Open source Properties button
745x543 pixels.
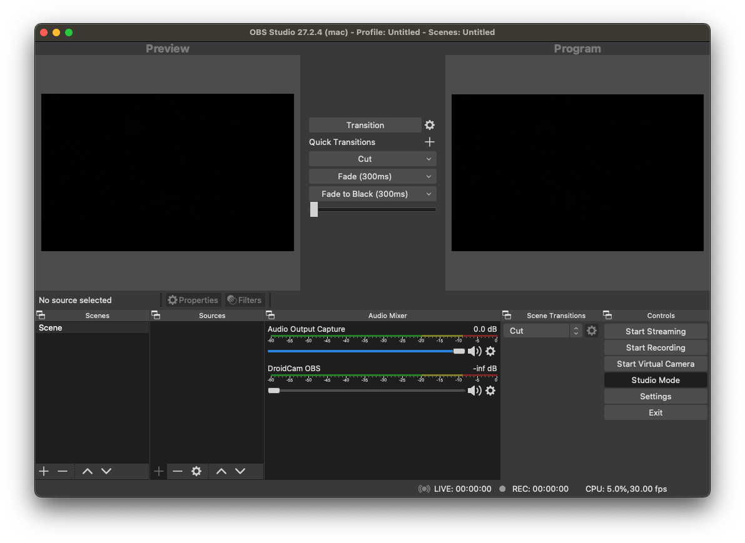click(193, 300)
